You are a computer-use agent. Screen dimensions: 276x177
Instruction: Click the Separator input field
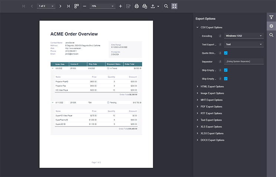[x=243, y=62]
